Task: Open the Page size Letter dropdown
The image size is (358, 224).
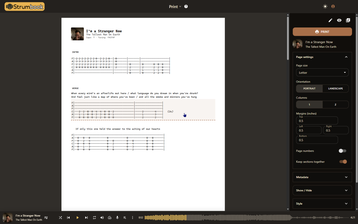Action: point(322,73)
